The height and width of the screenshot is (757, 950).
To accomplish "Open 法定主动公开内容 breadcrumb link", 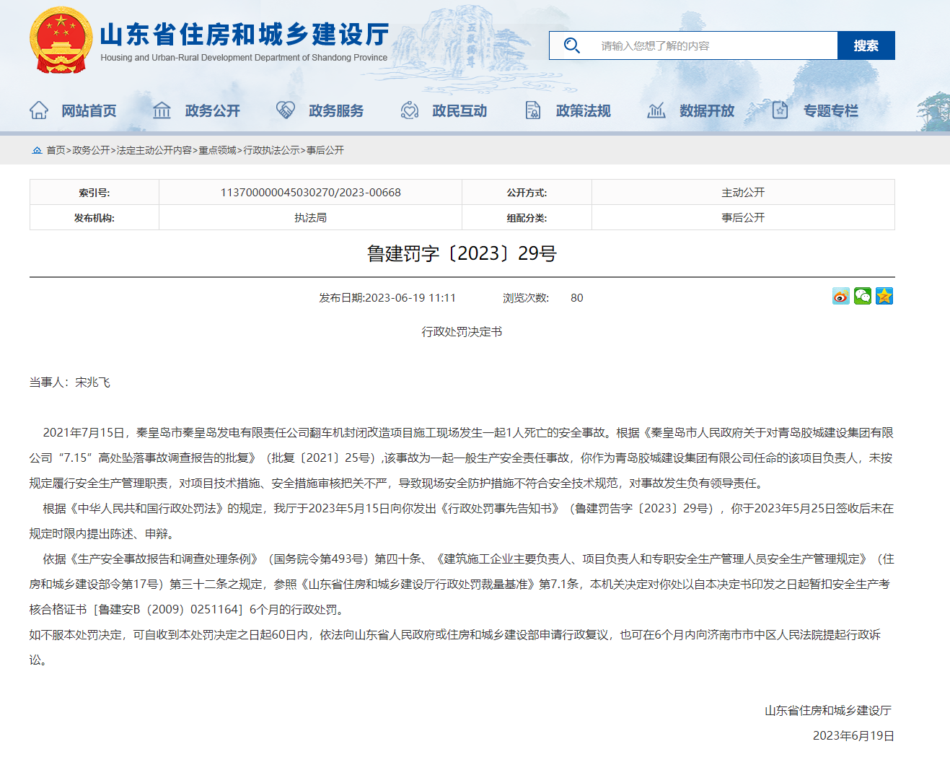I will (154, 150).
